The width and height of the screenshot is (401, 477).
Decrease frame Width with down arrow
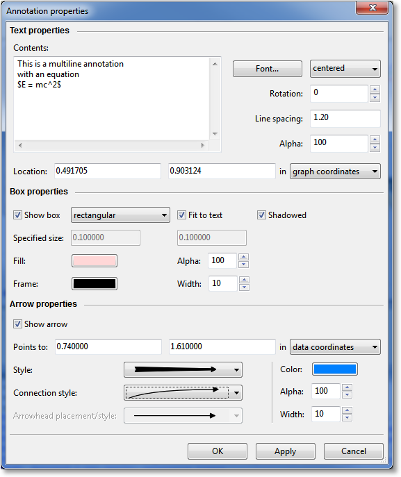point(244,287)
